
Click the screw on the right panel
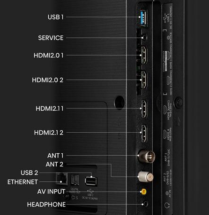click(179, 103)
